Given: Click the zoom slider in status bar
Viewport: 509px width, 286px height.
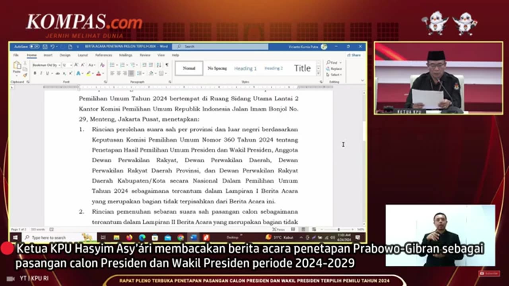Looking at the screenshot, I should [x=338, y=229].
